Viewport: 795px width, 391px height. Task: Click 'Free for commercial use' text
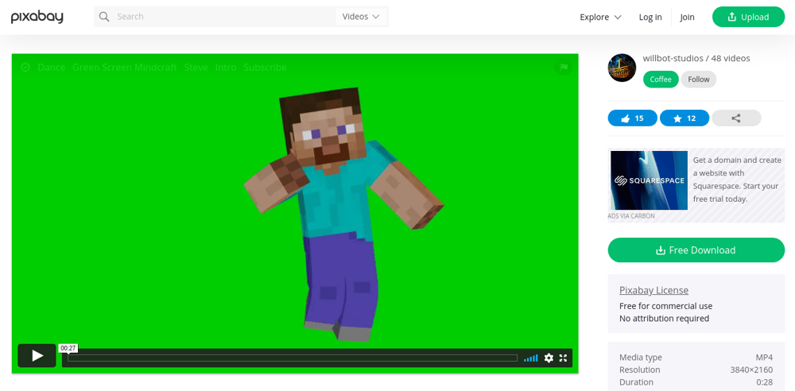pos(665,306)
